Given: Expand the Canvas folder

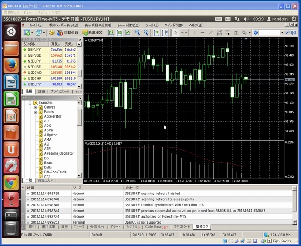Looking at the screenshot, I should pos(36,108).
